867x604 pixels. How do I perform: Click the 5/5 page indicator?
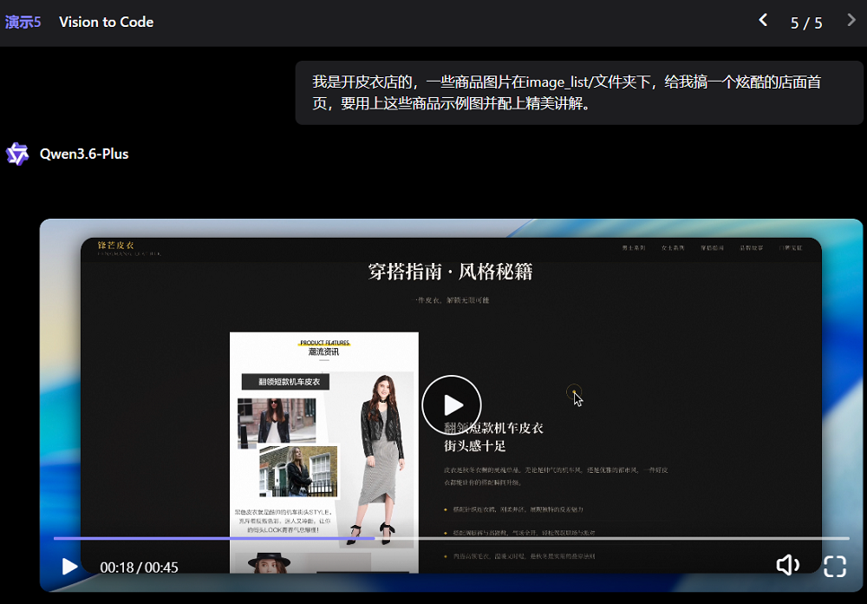(806, 23)
